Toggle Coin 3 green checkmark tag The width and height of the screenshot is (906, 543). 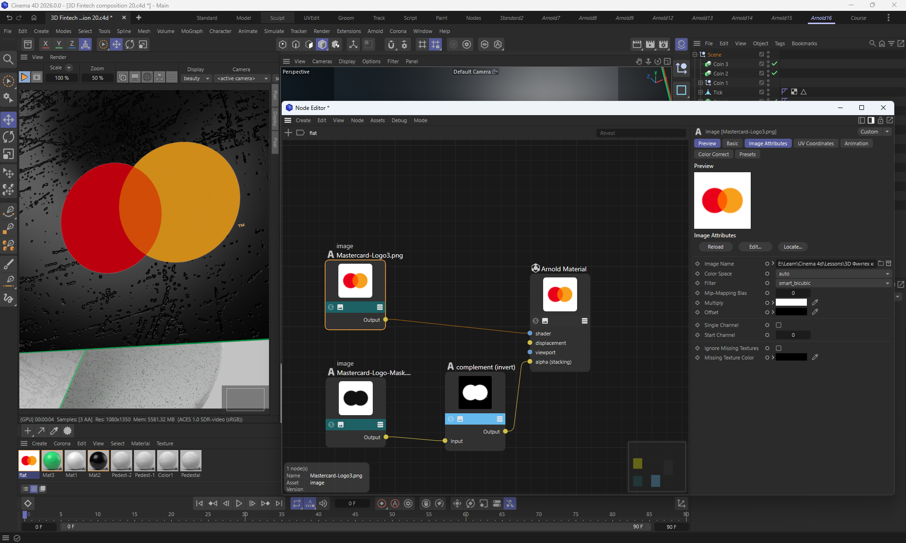point(774,64)
